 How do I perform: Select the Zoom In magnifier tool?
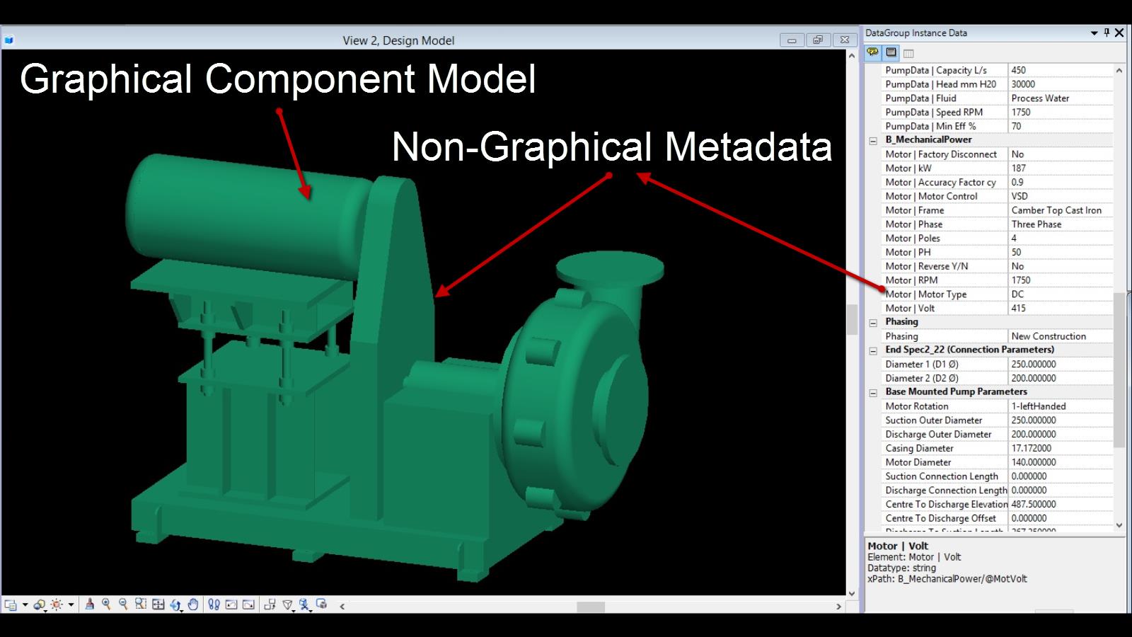[106, 604]
